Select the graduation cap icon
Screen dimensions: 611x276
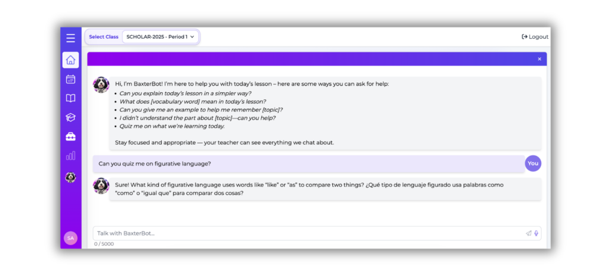[x=70, y=117]
